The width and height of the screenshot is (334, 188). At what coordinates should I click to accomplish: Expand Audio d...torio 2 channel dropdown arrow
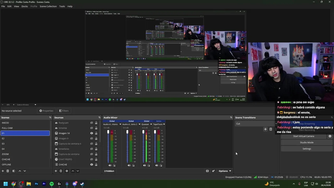point(139,124)
